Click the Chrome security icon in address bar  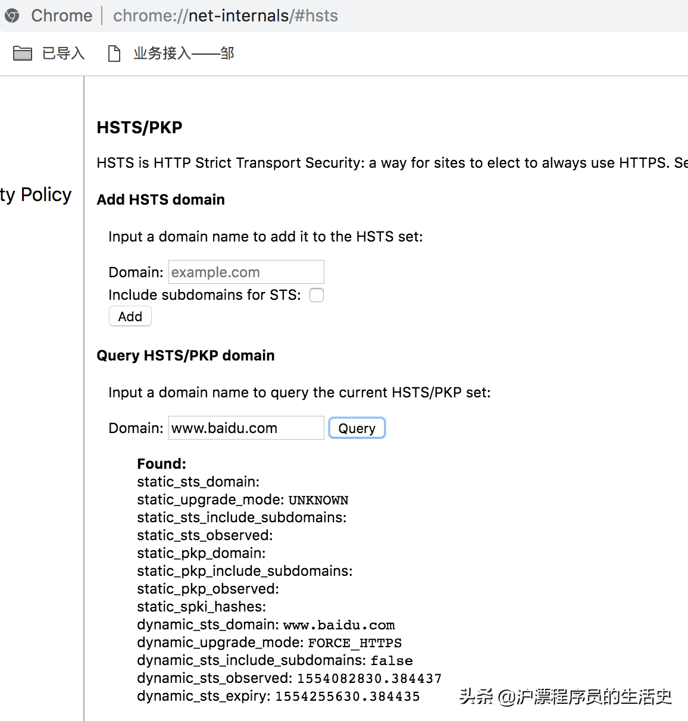pos(12,15)
